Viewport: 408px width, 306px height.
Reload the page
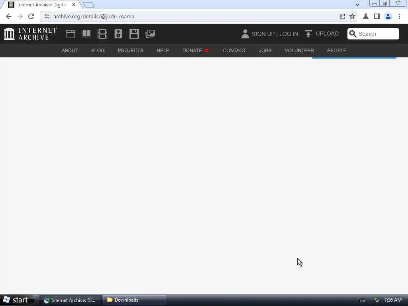click(x=31, y=16)
